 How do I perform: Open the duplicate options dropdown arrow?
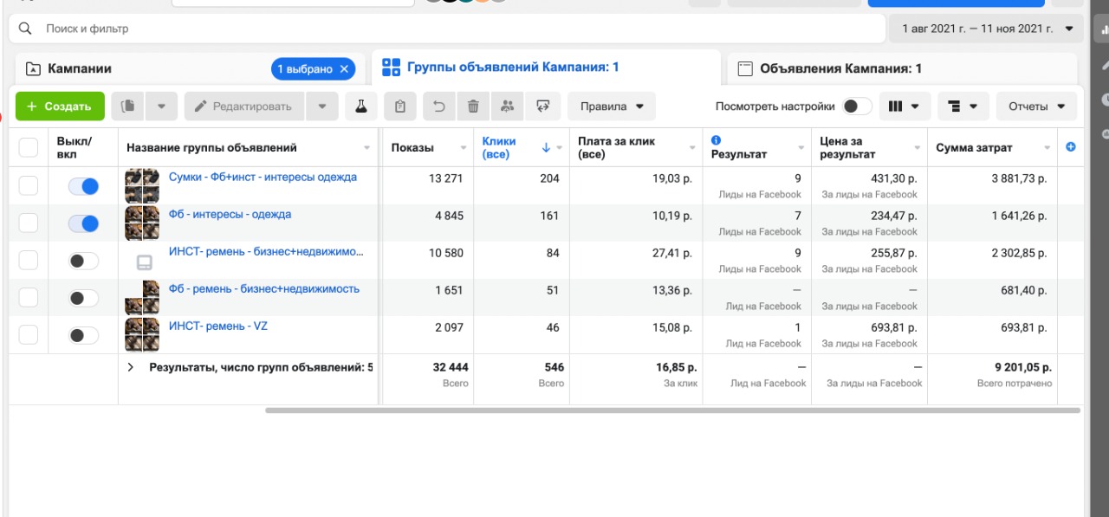161,107
